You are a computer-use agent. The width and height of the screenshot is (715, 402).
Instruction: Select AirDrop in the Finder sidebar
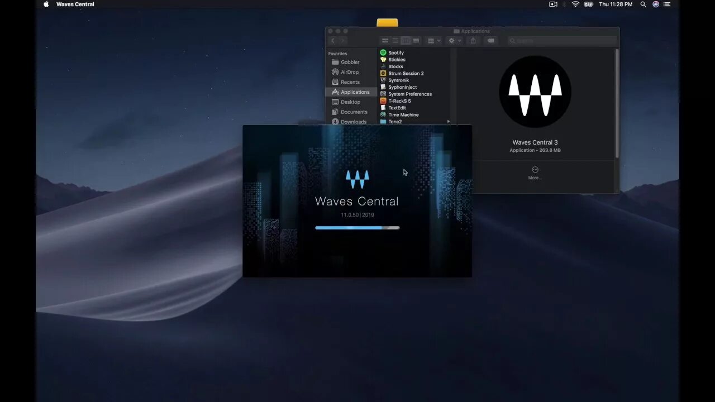[x=350, y=72]
